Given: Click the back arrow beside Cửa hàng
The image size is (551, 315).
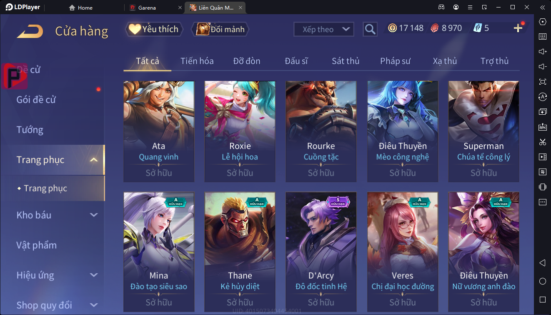Looking at the screenshot, I should pyautogui.click(x=30, y=31).
